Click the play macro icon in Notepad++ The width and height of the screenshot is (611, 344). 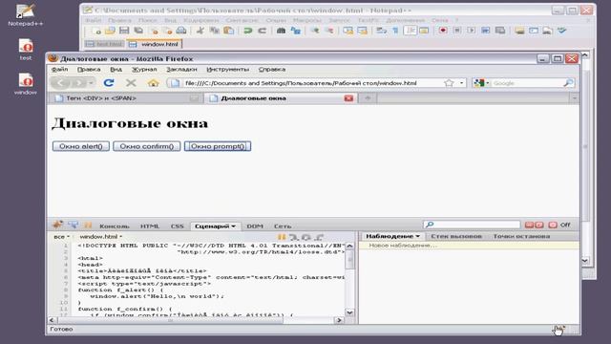(x=472, y=31)
